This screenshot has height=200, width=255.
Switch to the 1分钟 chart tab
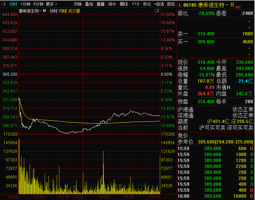tap(25, 4)
